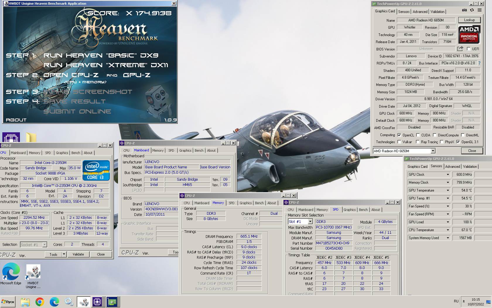Click the HWBOT Heaven window title icon
Image resolution: width=492 pixels, height=308 pixels.
[x=6, y=4]
